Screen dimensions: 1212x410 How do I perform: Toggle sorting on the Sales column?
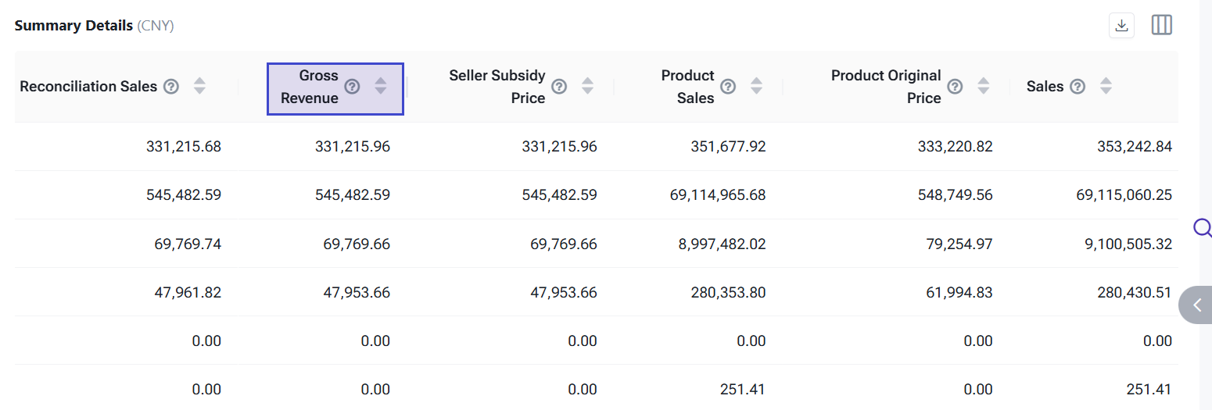tap(1106, 87)
